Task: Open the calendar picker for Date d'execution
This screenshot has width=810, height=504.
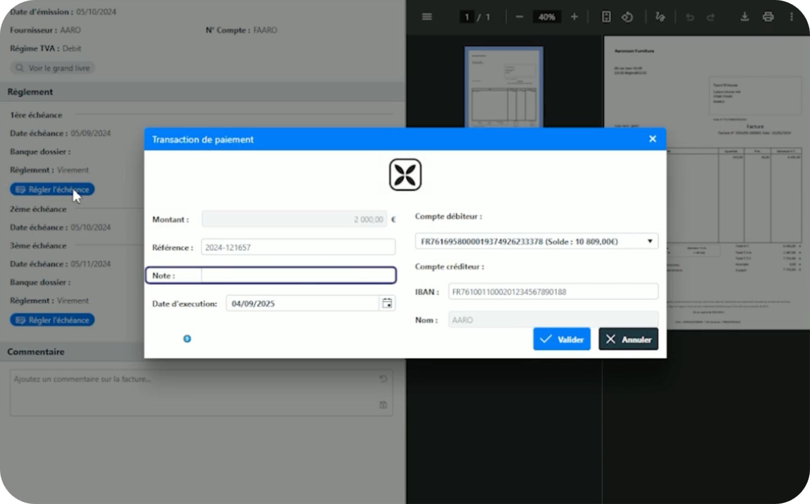Action: click(x=387, y=303)
